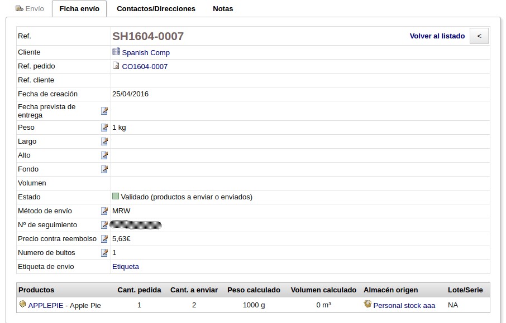Click the 0 m³ calculated volume cell
506x323 pixels.
[324, 305]
